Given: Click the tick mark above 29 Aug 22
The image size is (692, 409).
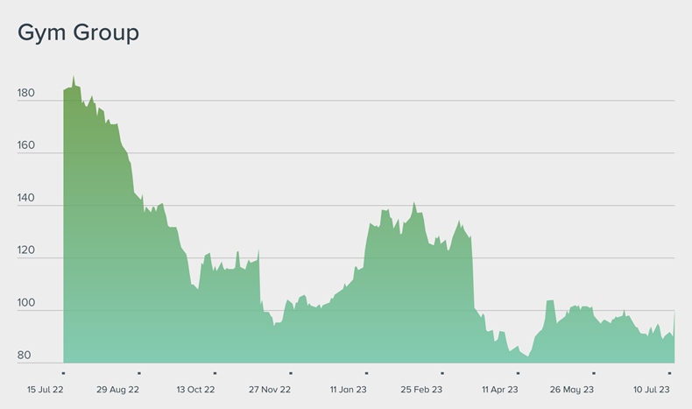Looking at the screenshot, I should point(138,373).
